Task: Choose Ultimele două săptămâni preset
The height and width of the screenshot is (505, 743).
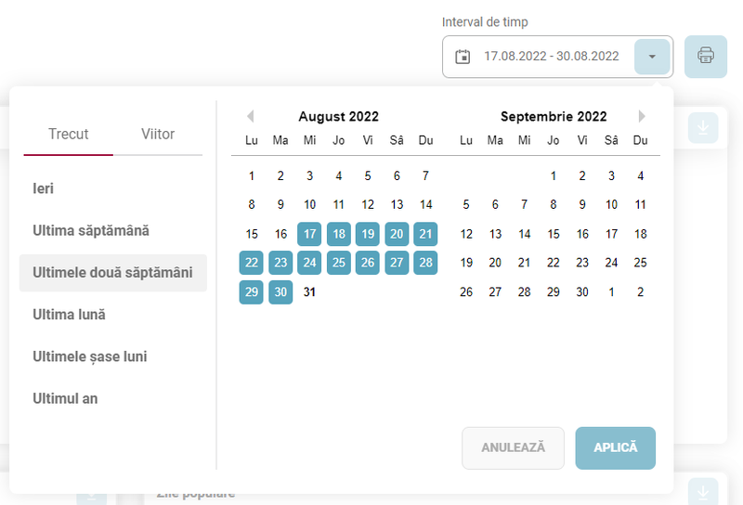Action: coord(112,273)
